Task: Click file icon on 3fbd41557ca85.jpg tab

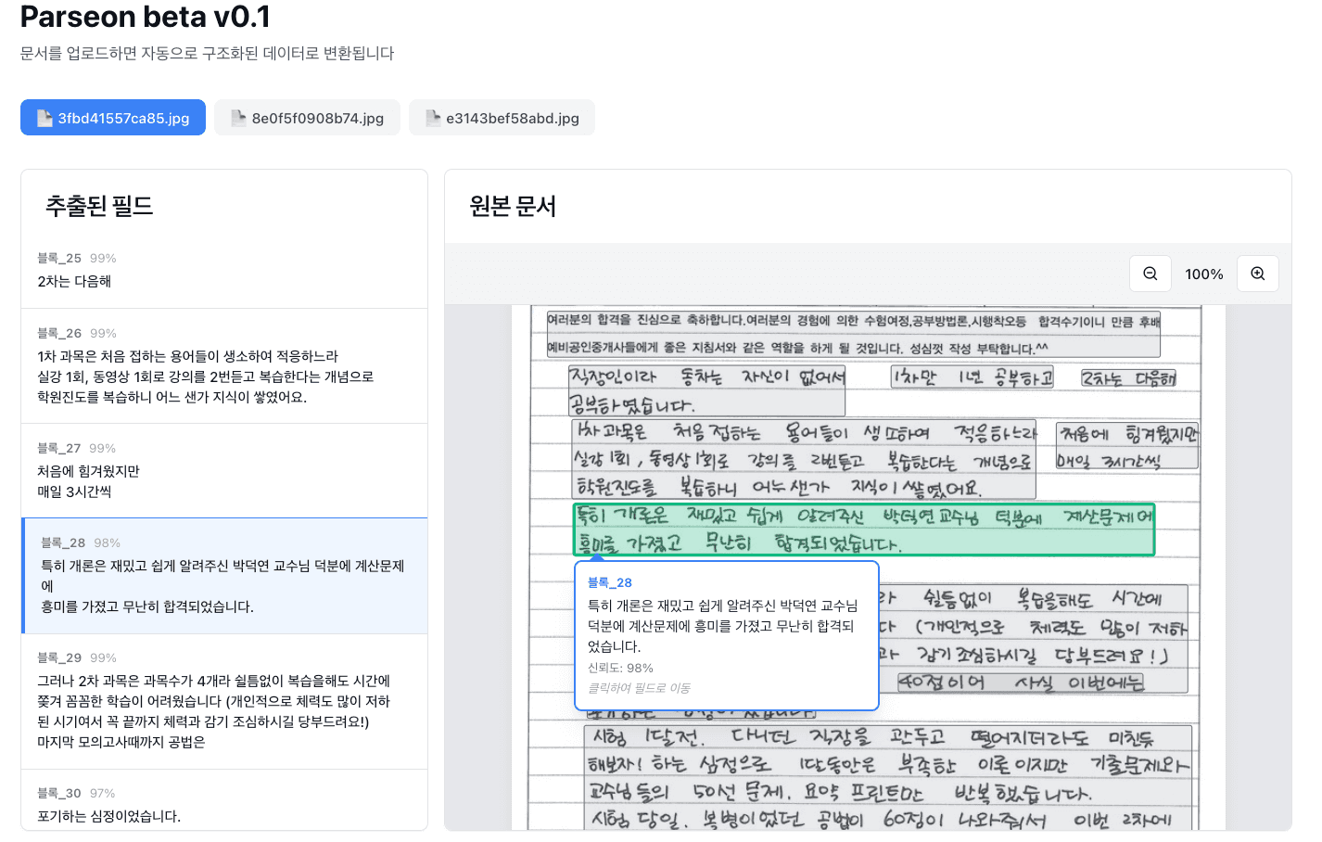Action: [x=44, y=118]
